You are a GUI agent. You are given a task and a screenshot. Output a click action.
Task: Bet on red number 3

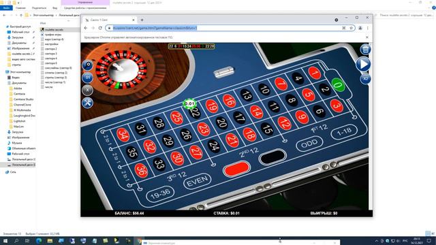(337, 106)
